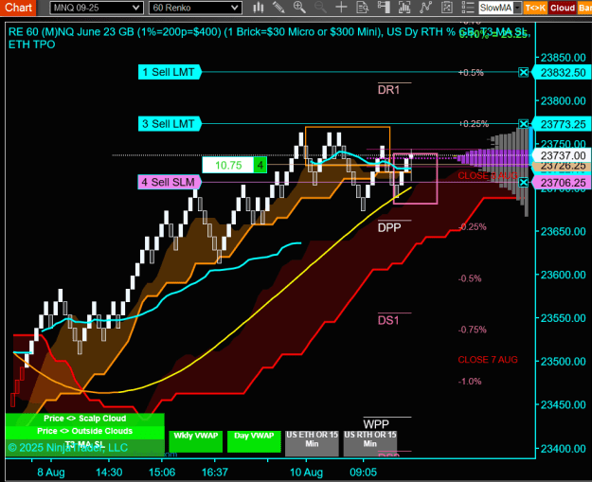Click the WPP pivot level label
Image resolution: width=592 pixels, height=482 pixels.
click(376, 424)
